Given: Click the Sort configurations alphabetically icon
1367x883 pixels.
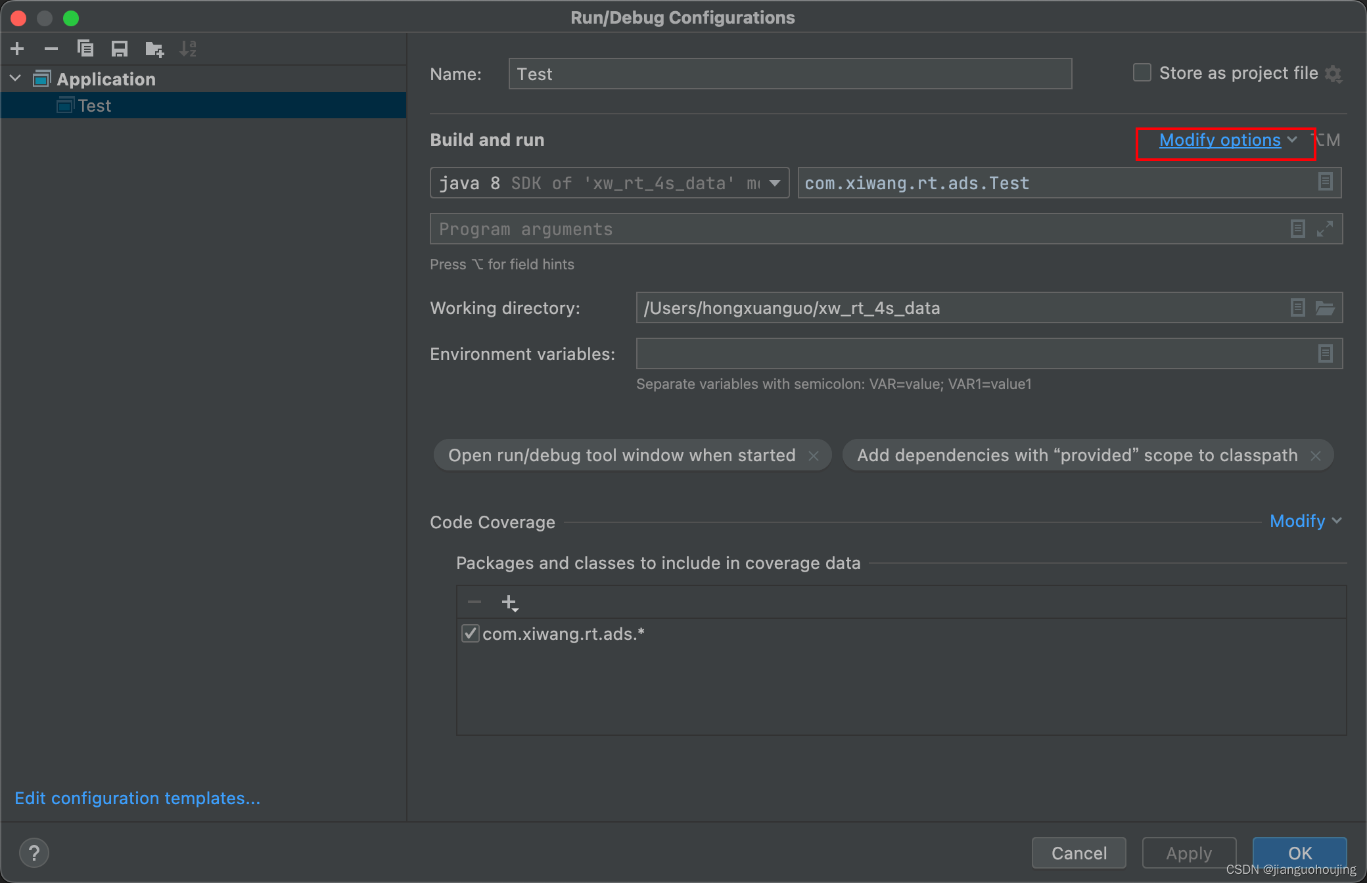Looking at the screenshot, I should 188,49.
